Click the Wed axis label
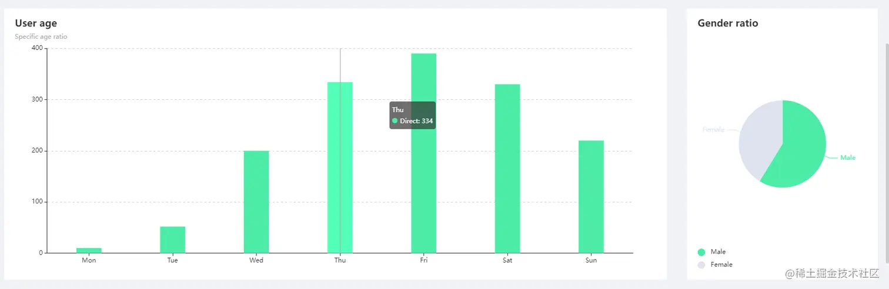The image size is (889, 289). coord(256,260)
